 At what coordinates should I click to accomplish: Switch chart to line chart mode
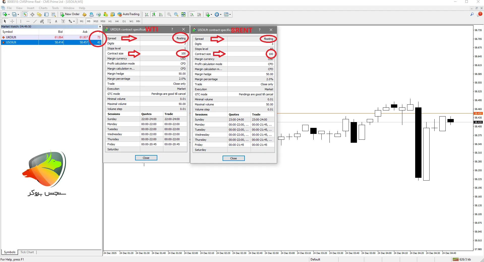pos(161,14)
